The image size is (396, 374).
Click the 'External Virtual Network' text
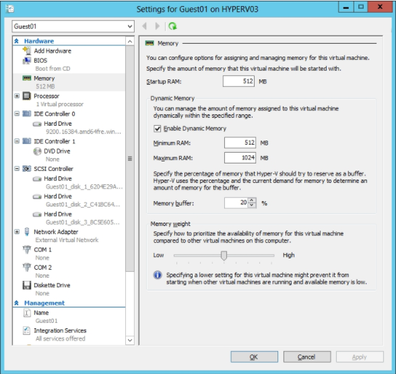(x=67, y=240)
